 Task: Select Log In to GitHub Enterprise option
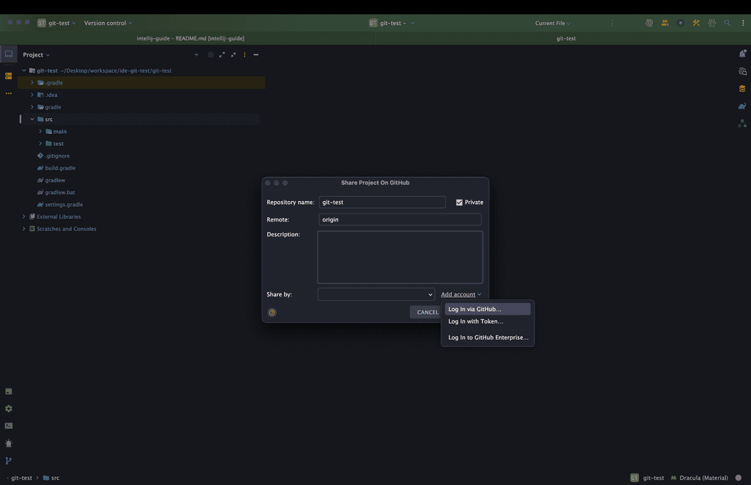click(488, 338)
